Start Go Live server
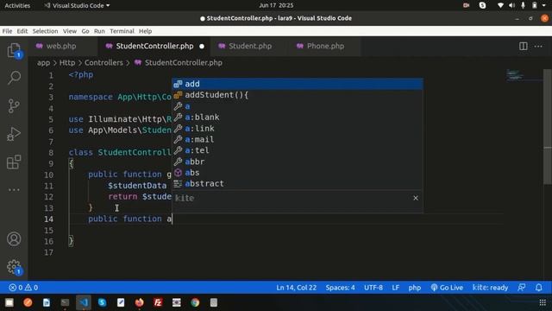Image resolution: width=552 pixels, height=311 pixels. [x=447, y=288]
